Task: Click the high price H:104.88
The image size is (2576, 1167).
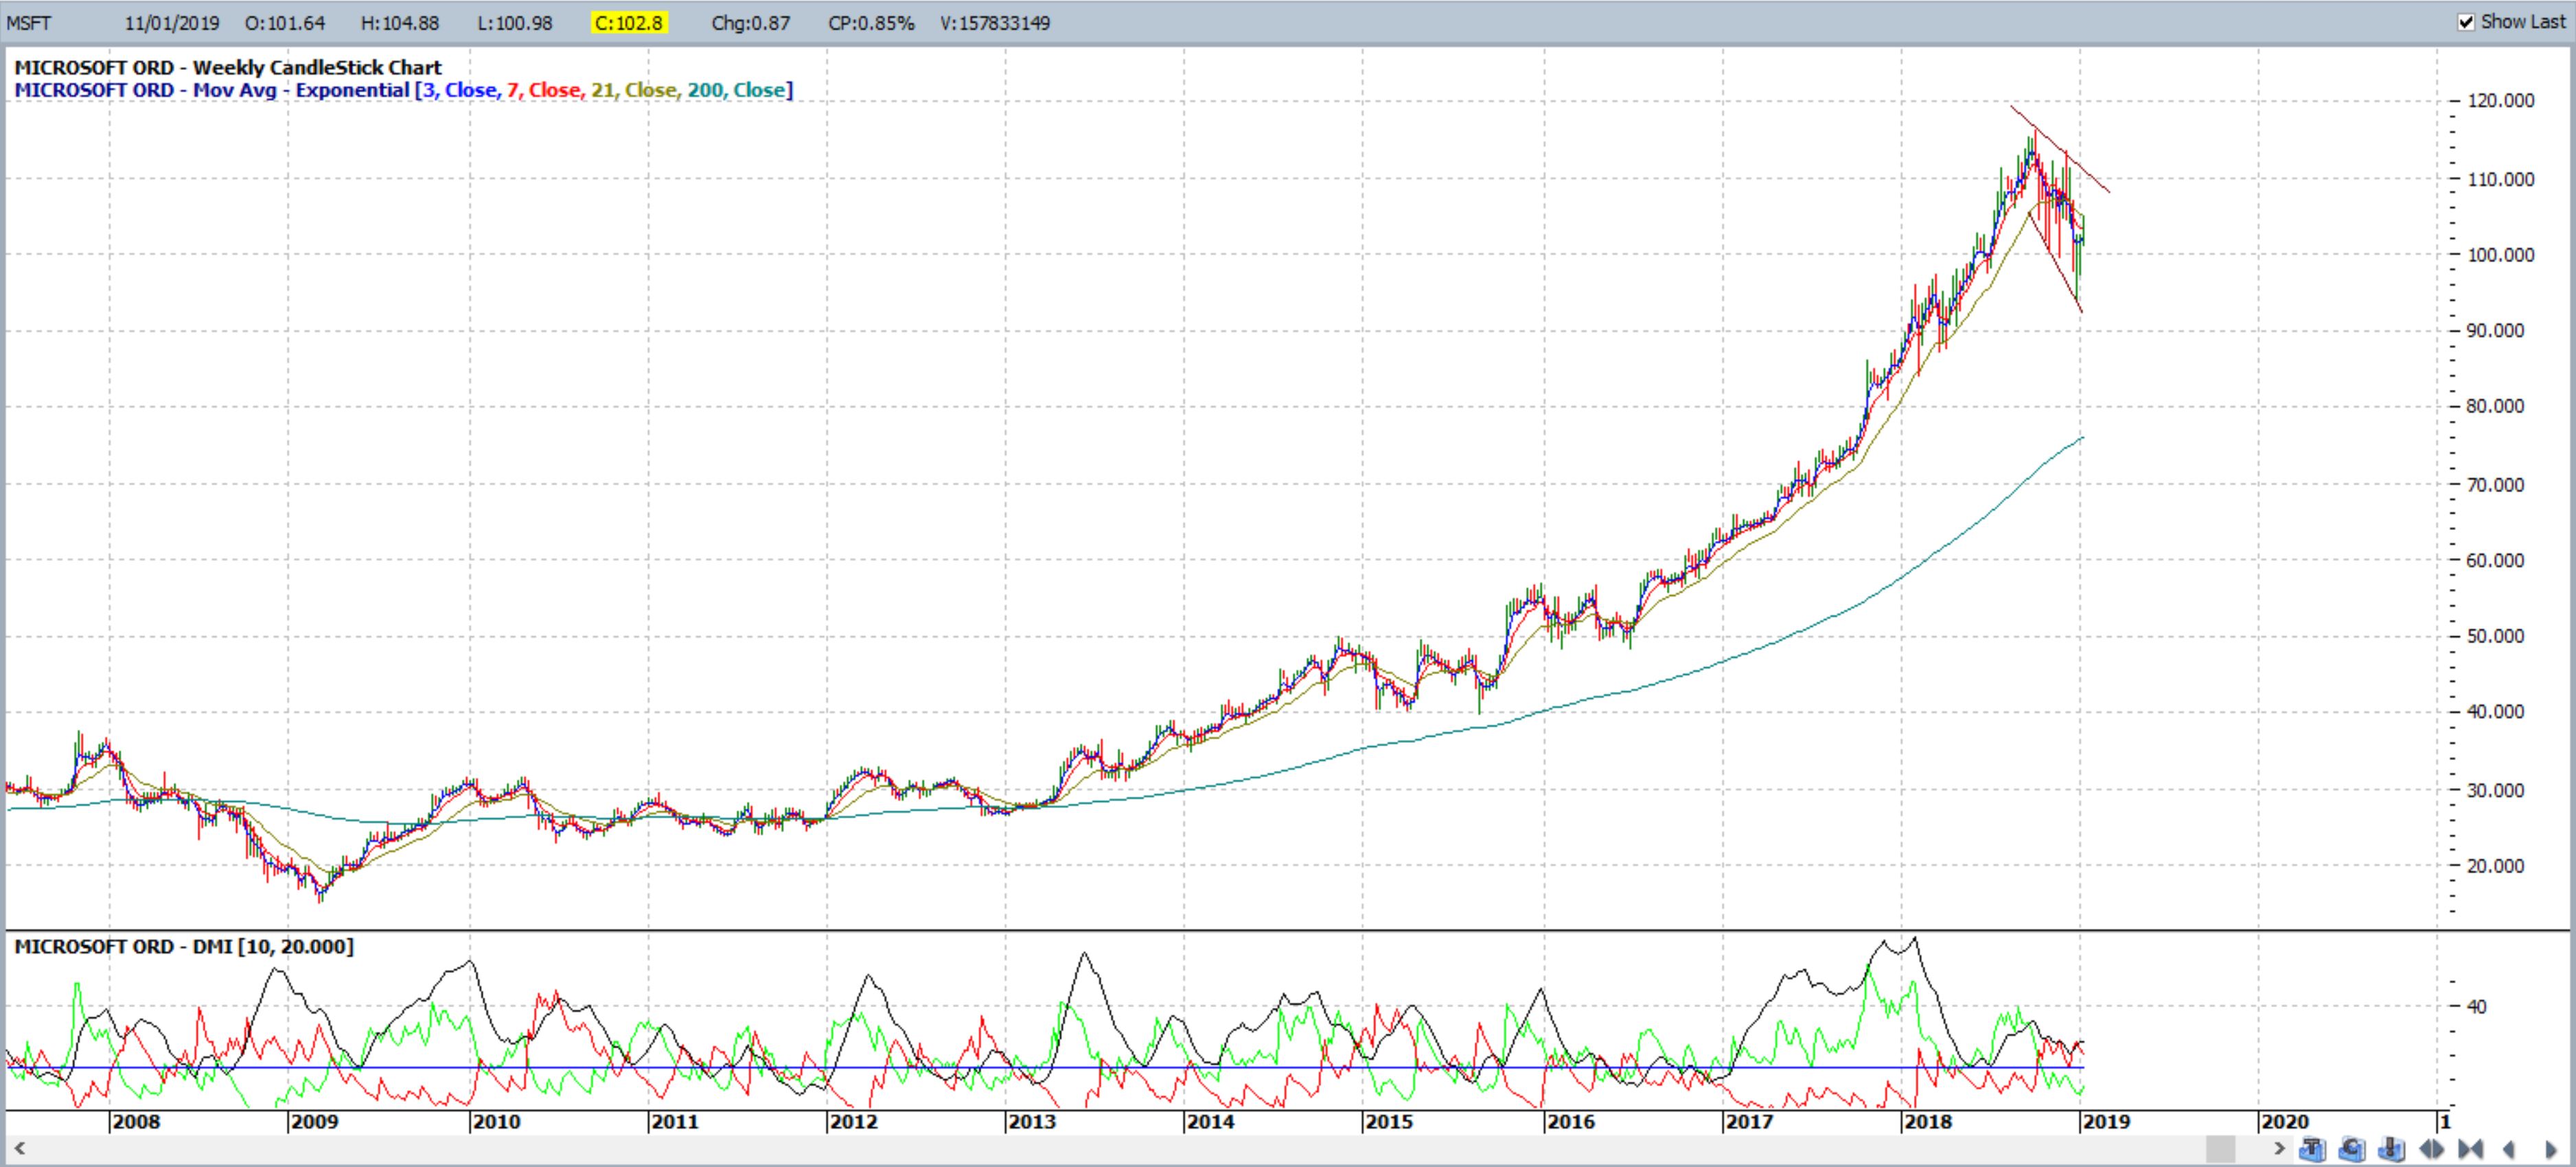Action: click(x=400, y=23)
